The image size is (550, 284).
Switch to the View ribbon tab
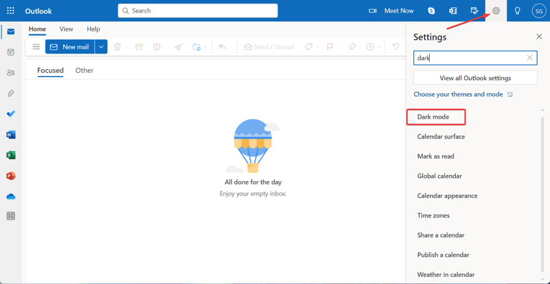pos(66,29)
